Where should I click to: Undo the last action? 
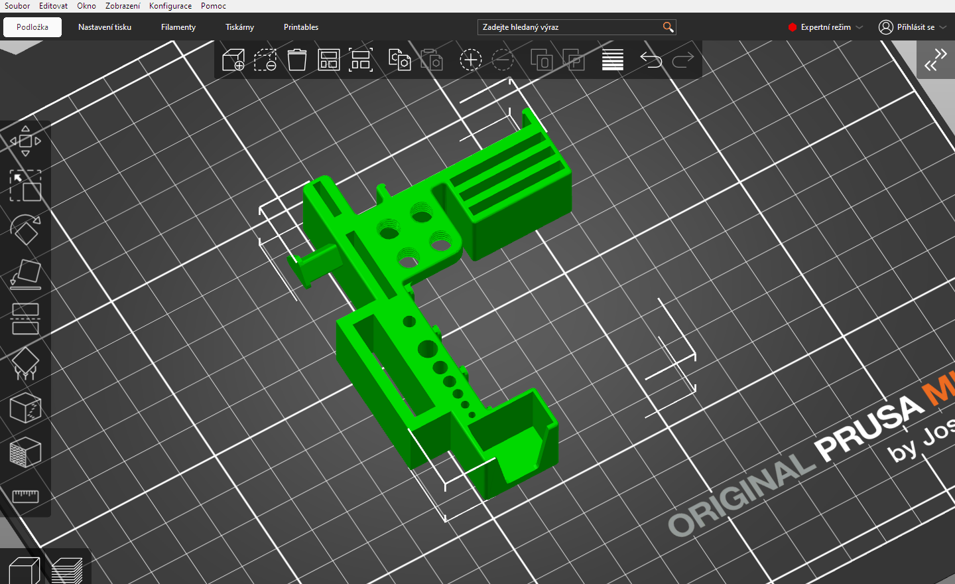click(651, 60)
